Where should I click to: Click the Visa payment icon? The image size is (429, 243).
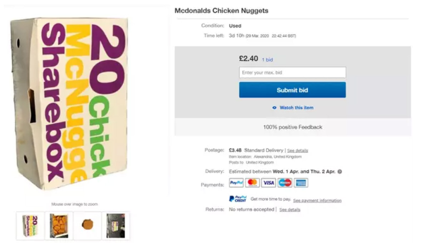268,183
